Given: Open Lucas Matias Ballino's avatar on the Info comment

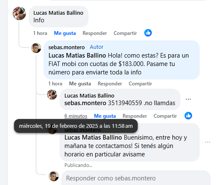Looking at the screenshot, I should point(19,13).
